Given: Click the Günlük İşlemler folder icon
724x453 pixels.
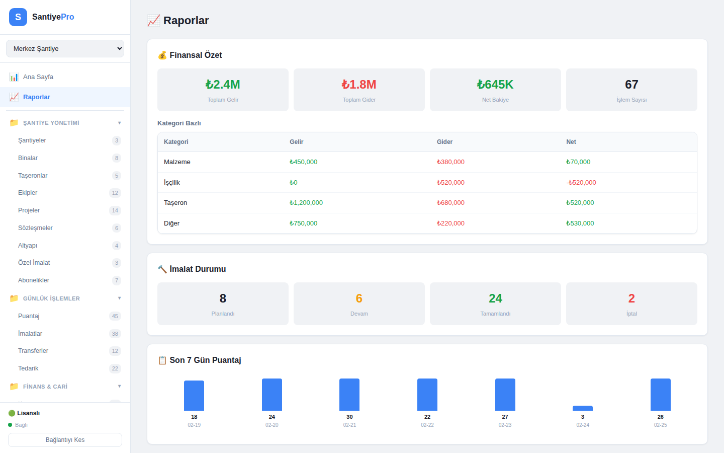Looking at the screenshot, I should click(x=14, y=298).
